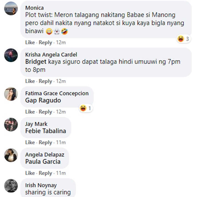Image resolution: width=208 pixels, height=197 pixels.
Task: Open the tagged Paula Garcia profile
Action: (x=43, y=162)
